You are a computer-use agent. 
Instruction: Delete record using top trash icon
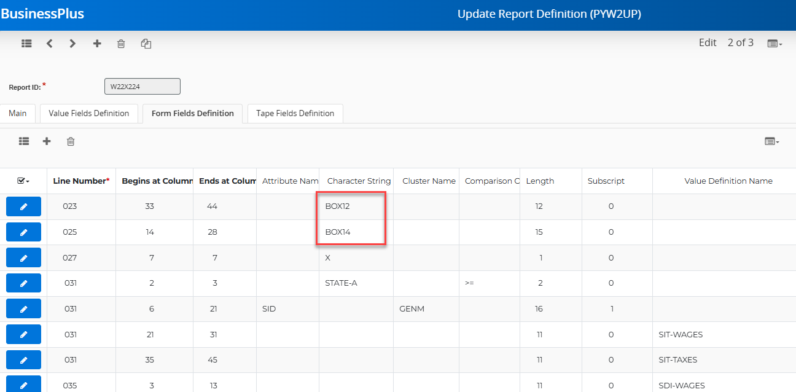tap(121, 44)
